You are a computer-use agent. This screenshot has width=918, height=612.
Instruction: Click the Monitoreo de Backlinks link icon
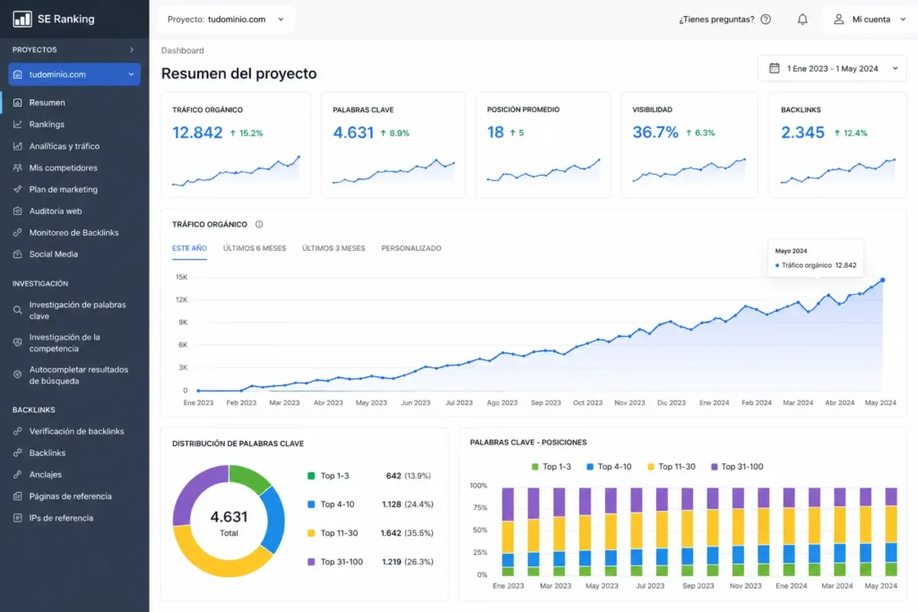pos(18,233)
